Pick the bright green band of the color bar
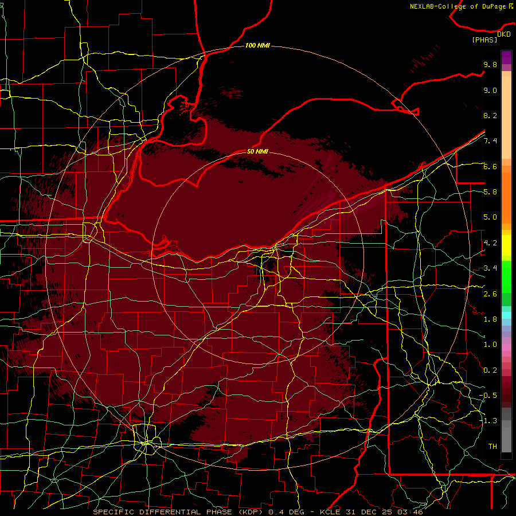 click(506, 277)
